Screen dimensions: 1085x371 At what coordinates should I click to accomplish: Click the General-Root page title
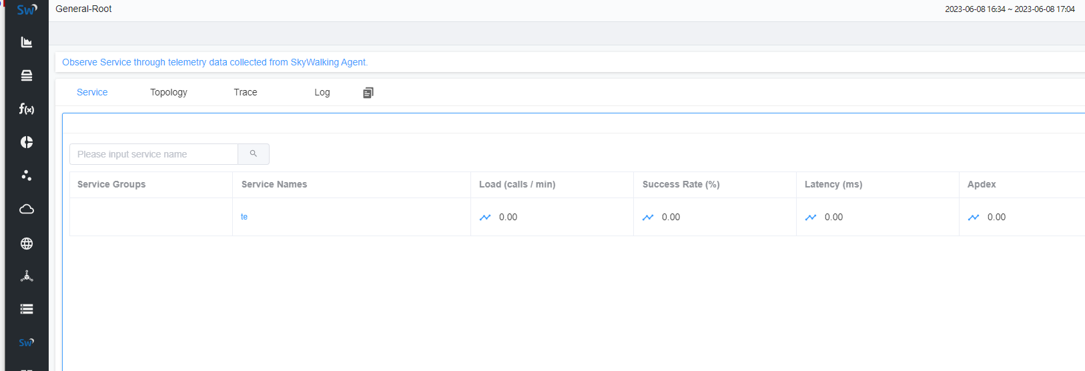[x=83, y=9]
